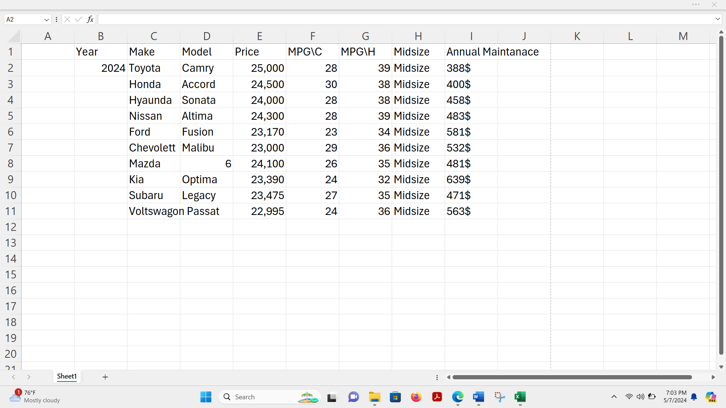Select the Sheet1 tab
The height and width of the screenshot is (408, 726).
click(67, 377)
